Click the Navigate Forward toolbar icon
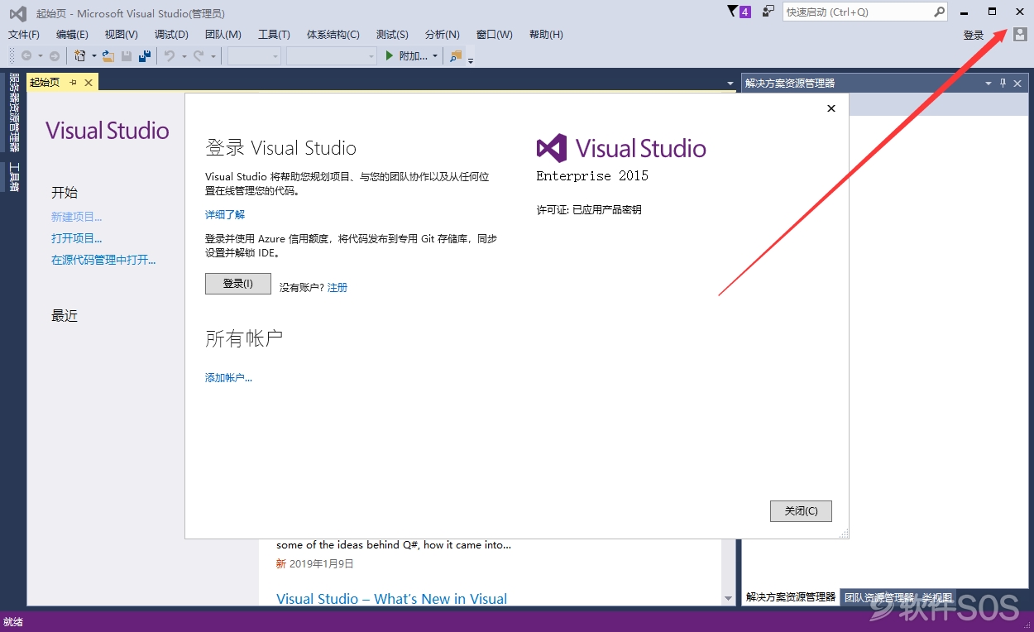 click(55, 56)
